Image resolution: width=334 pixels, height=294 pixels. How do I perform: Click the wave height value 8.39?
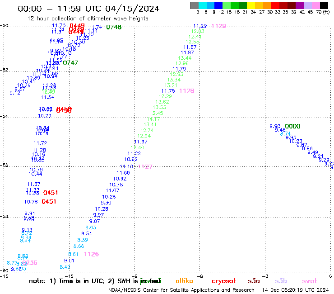[83, 240]
